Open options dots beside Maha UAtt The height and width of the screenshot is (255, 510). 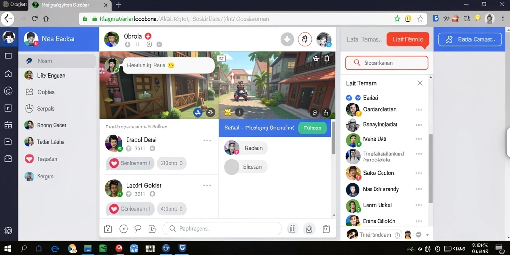[x=419, y=139]
